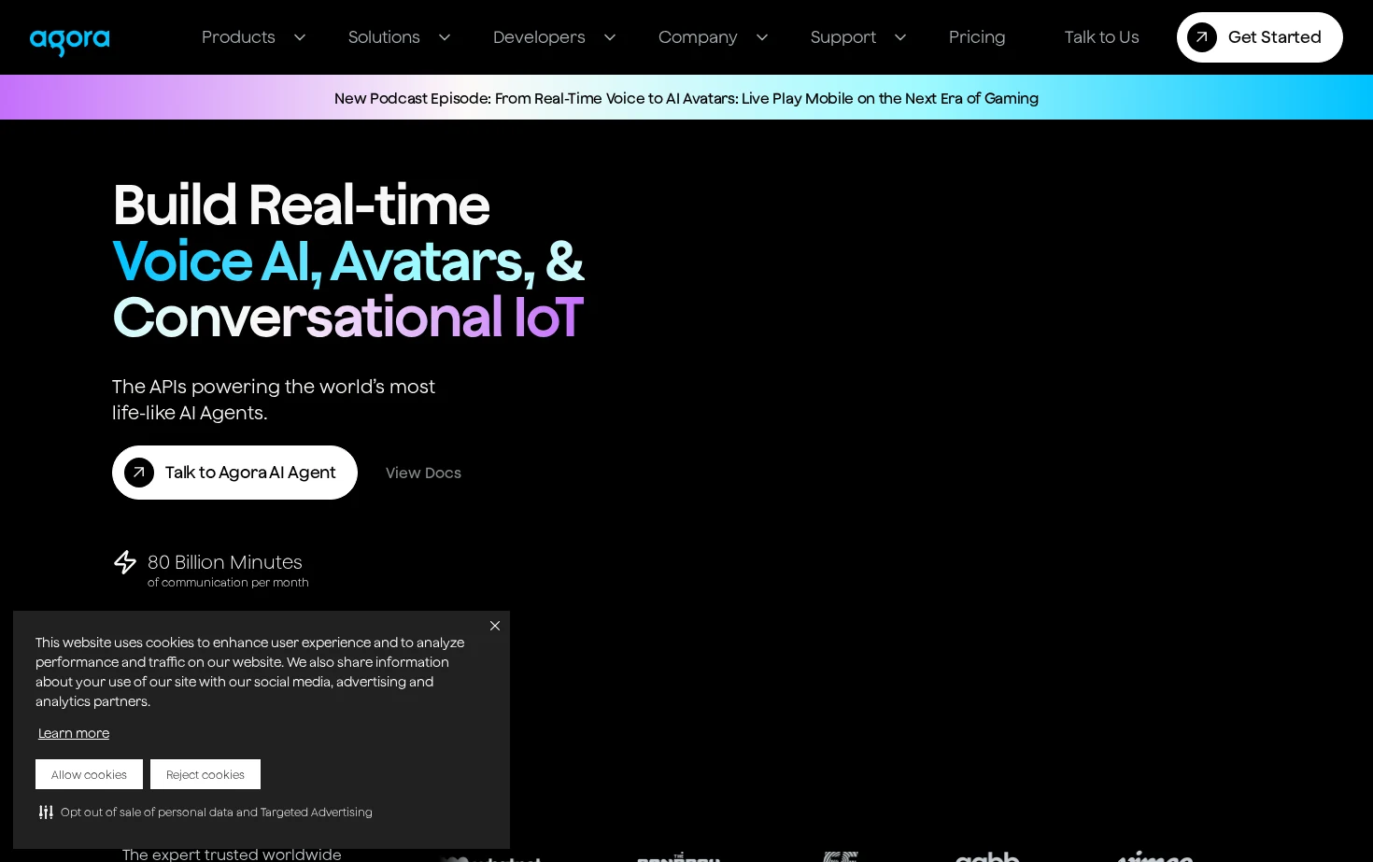The image size is (1373, 862).
Task: Click the arrow icon beside Talk to Agora AI Agent
Action: [x=139, y=473]
